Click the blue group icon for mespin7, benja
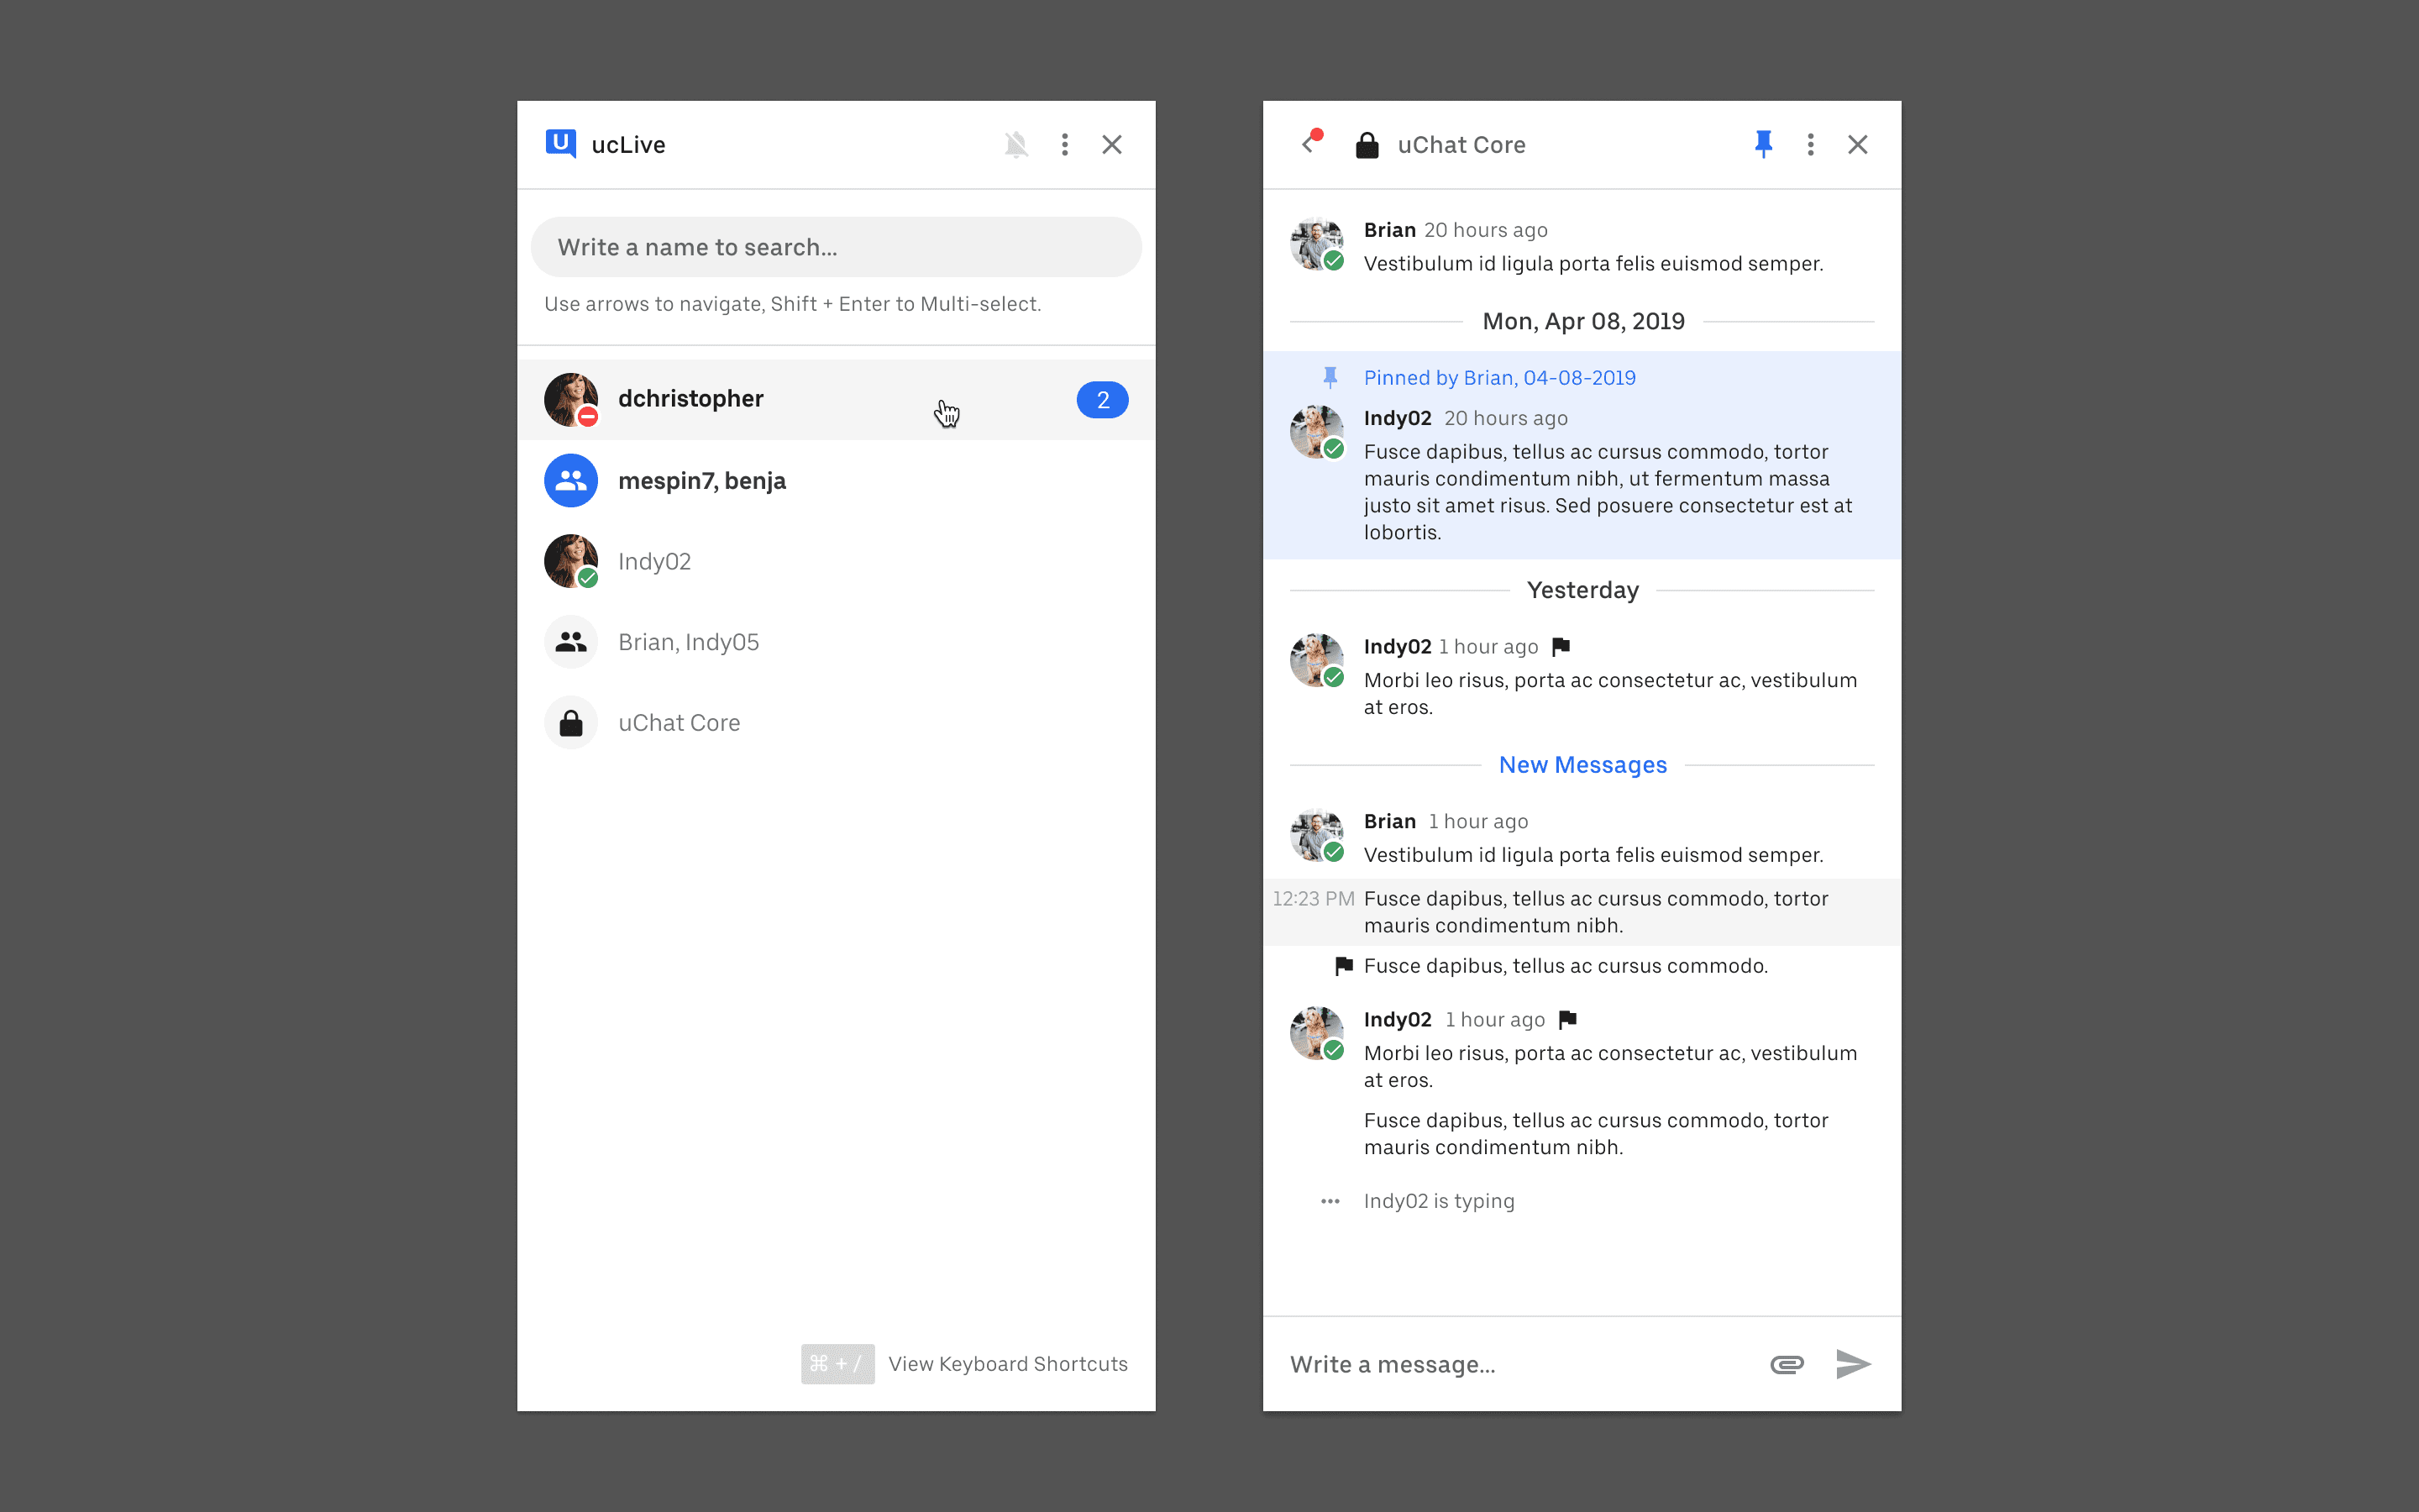 click(x=571, y=481)
